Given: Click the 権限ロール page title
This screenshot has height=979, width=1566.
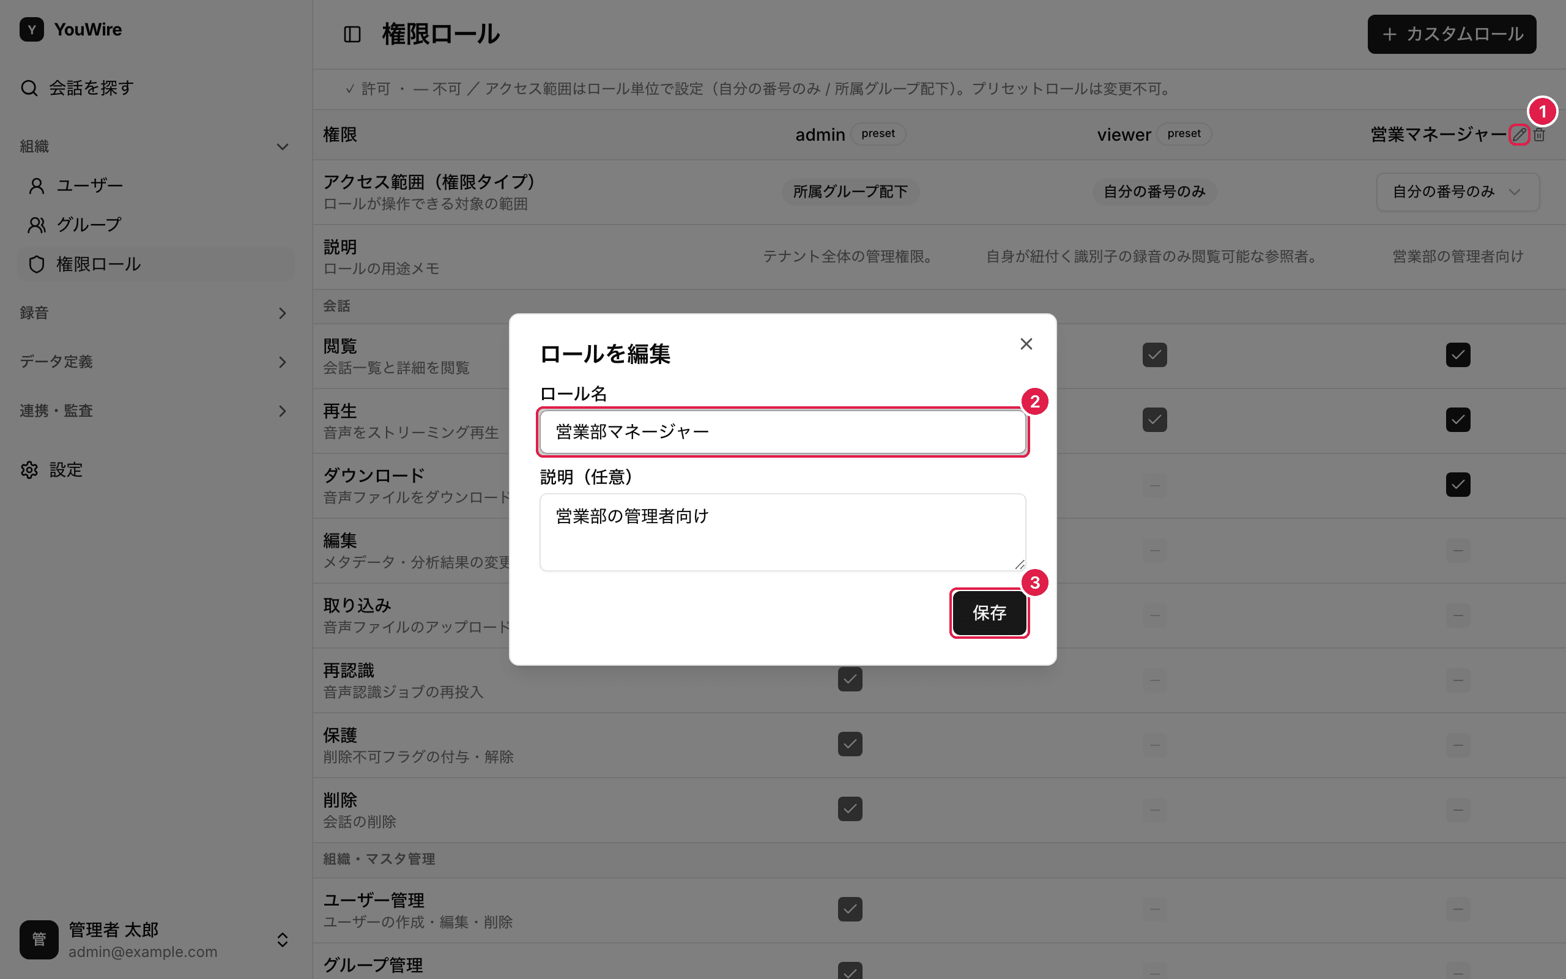Looking at the screenshot, I should (x=440, y=34).
